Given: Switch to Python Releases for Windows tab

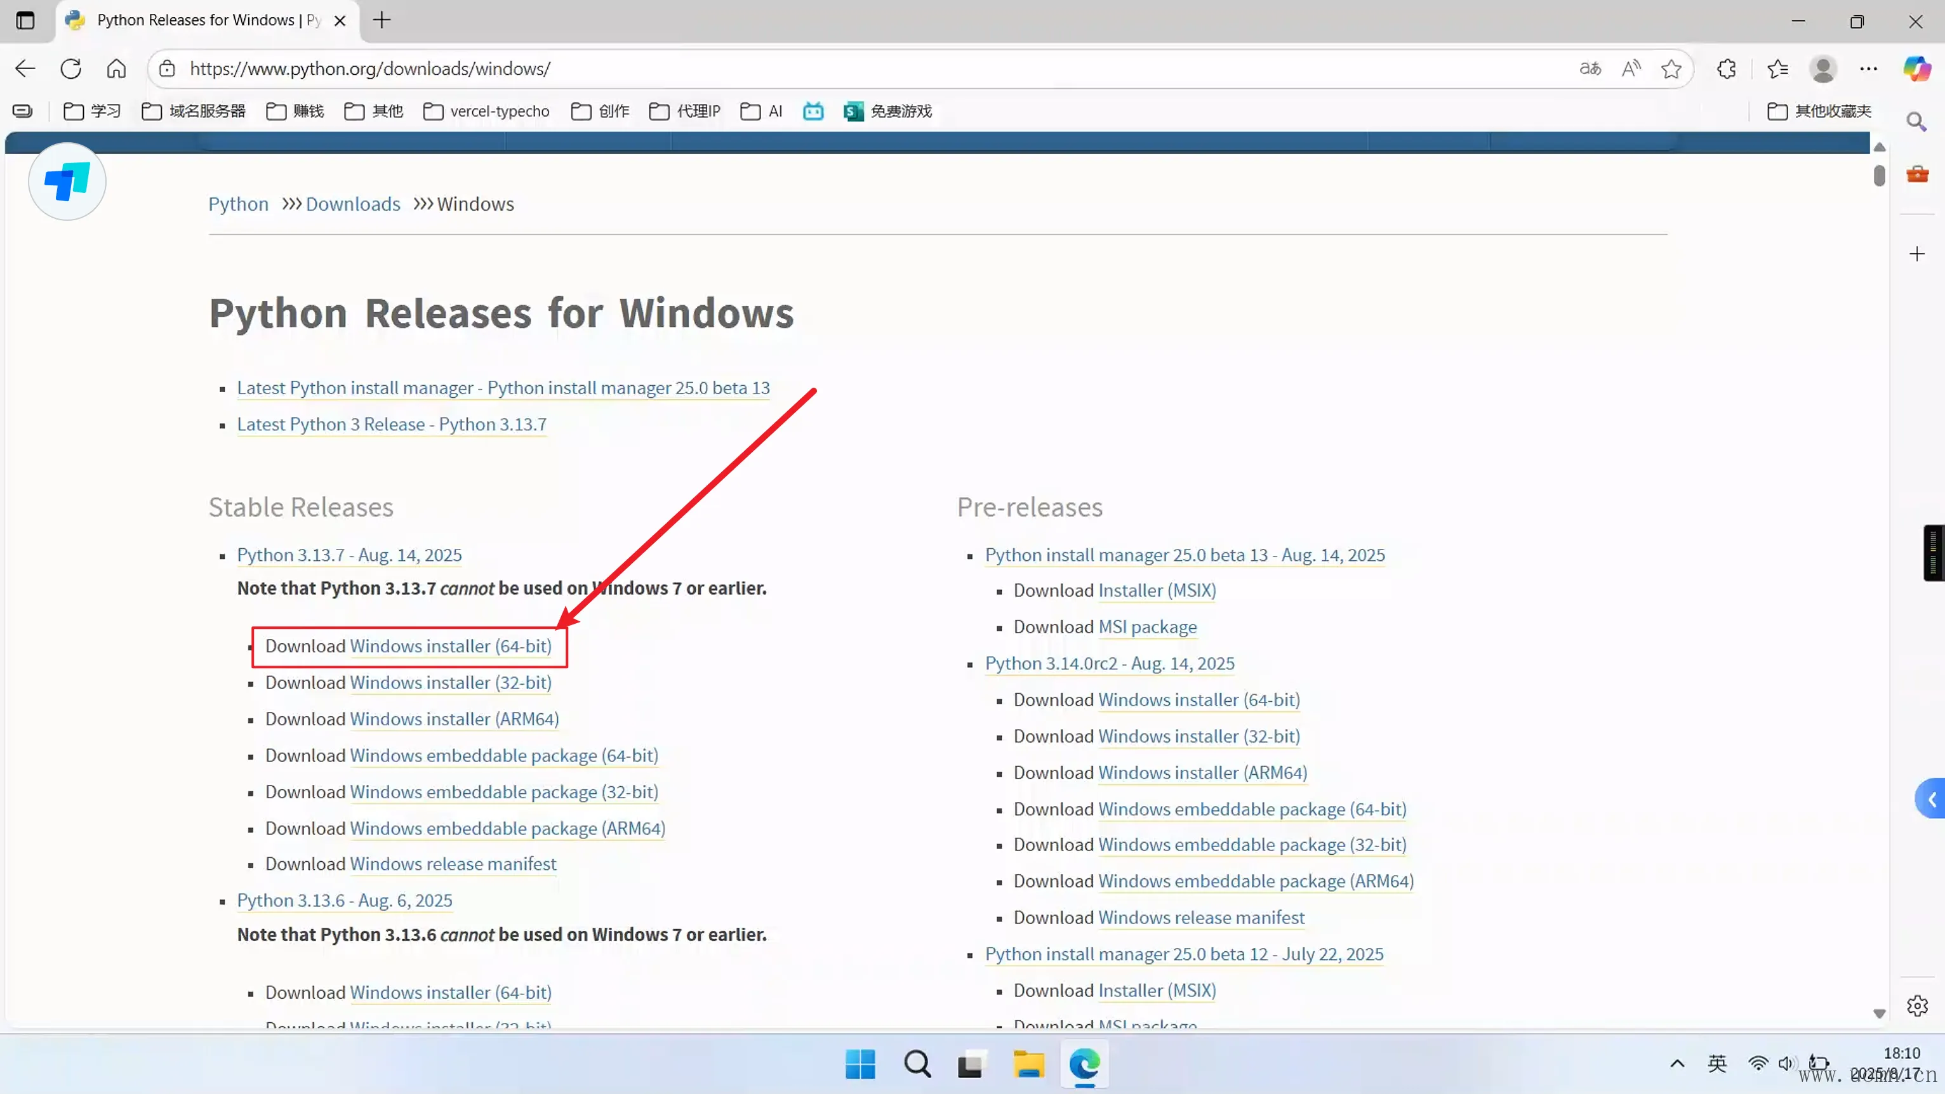Looking at the screenshot, I should click(196, 20).
